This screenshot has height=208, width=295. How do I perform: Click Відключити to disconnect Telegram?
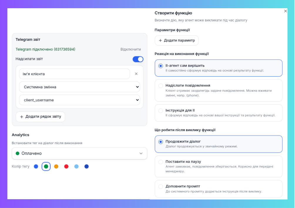130,49
